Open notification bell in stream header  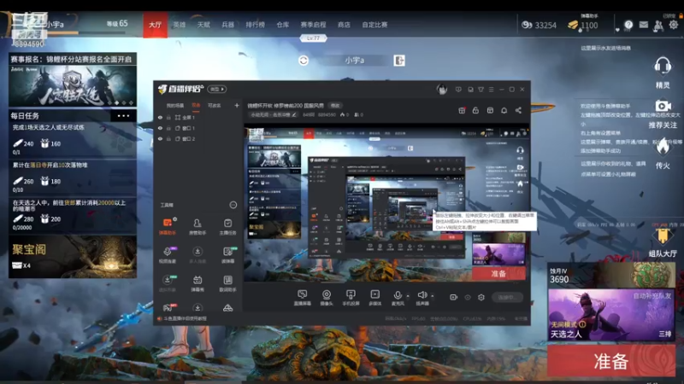[504, 111]
